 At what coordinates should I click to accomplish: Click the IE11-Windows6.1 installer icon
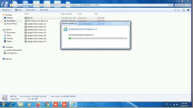coord(26,21)
